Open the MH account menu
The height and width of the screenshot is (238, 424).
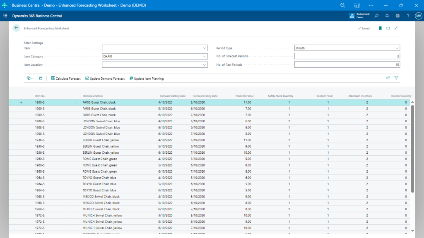[418, 15]
